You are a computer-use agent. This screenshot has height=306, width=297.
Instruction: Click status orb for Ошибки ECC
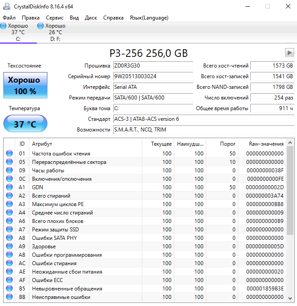tap(9, 280)
